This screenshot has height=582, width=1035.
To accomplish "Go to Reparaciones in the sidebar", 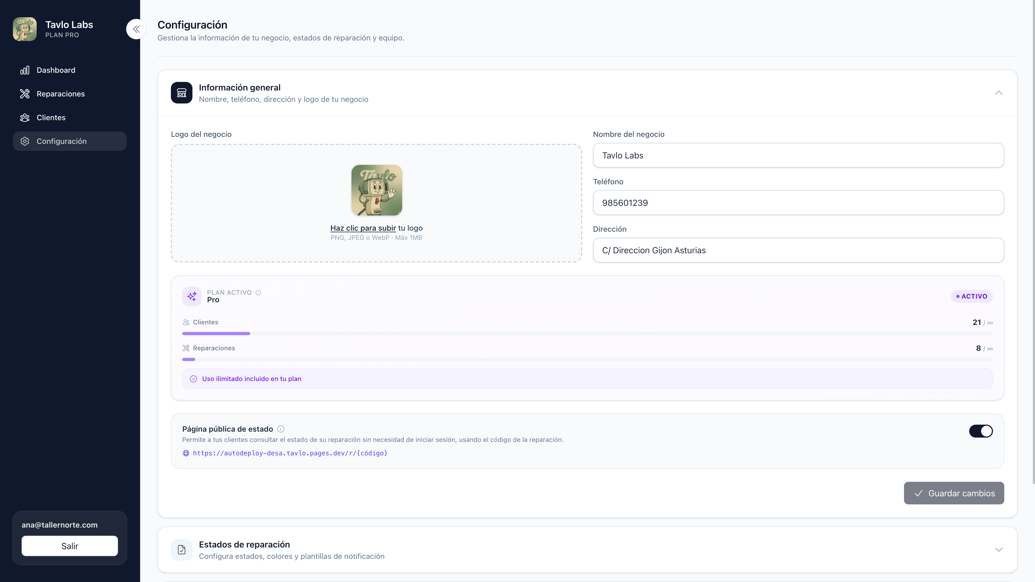I will pyautogui.click(x=61, y=94).
